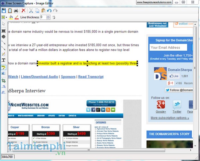Click the 844x700 image size in status bar
This screenshot has width=200, height=161.
click(x=7, y=157)
